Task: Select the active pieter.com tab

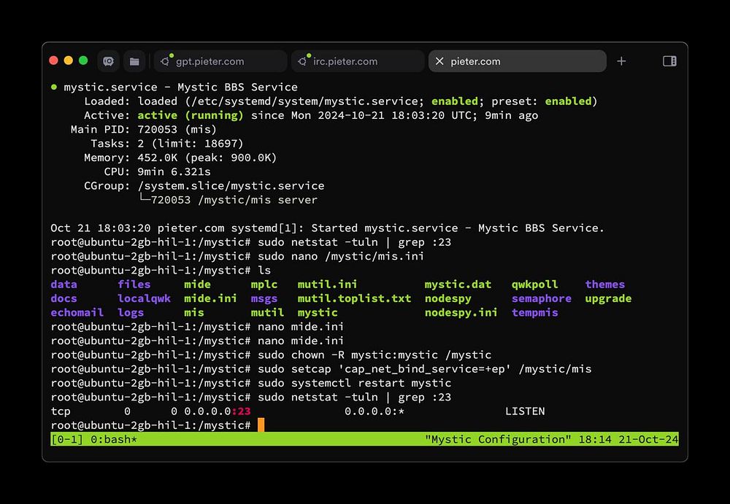Action: pyautogui.click(x=518, y=61)
